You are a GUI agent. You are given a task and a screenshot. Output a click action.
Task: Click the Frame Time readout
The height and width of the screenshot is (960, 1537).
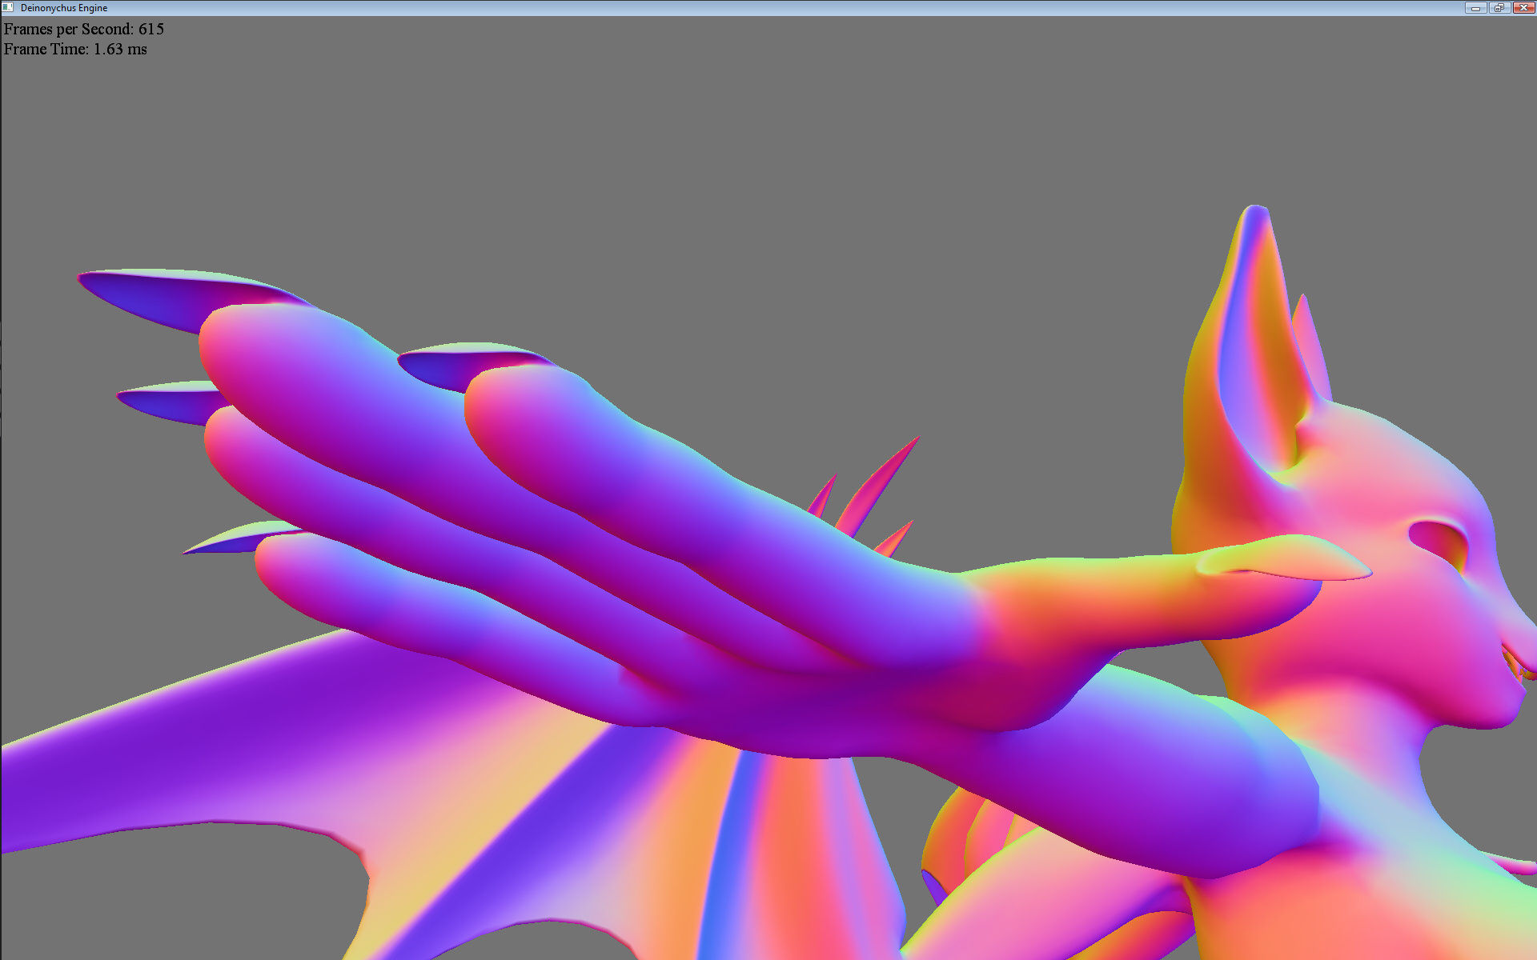tap(75, 50)
